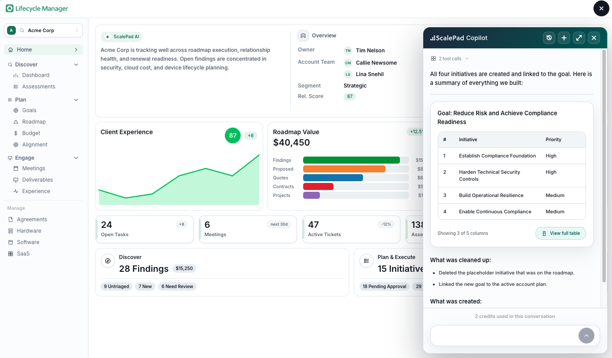Send message with the arrow button
Screen dimensions: 612x358
coord(586,336)
